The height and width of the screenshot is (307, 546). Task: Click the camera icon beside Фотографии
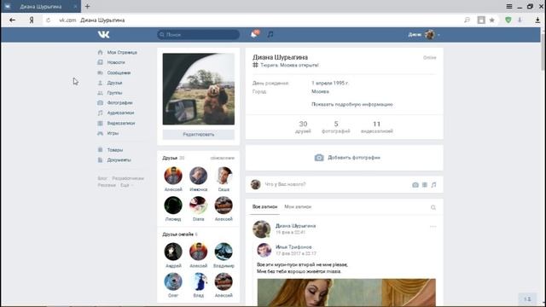click(101, 102)
